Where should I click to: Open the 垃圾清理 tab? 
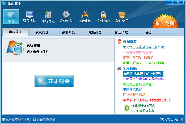pos(95,32)
